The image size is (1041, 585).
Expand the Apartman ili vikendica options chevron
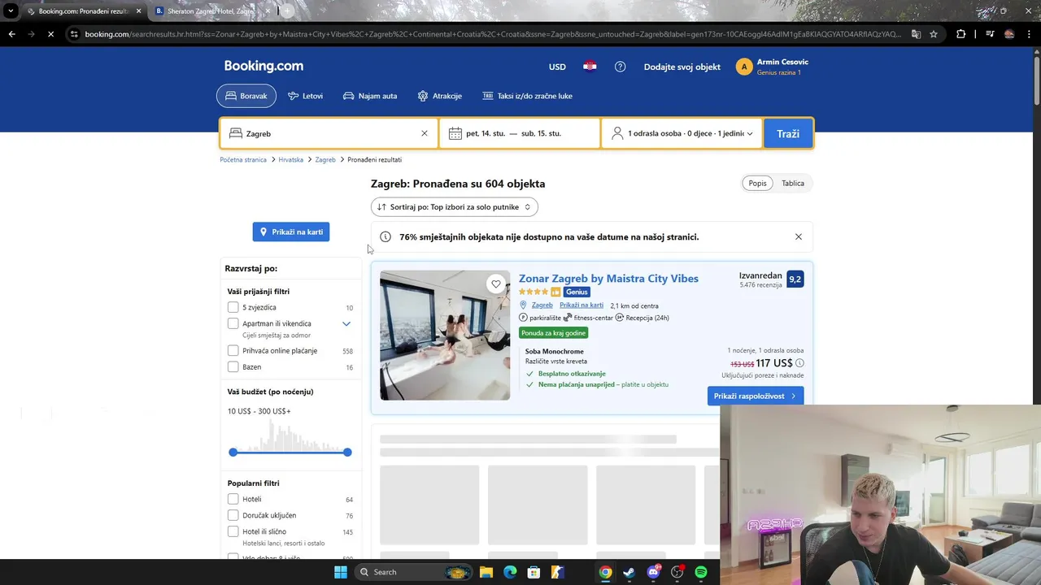click(346, 323)
